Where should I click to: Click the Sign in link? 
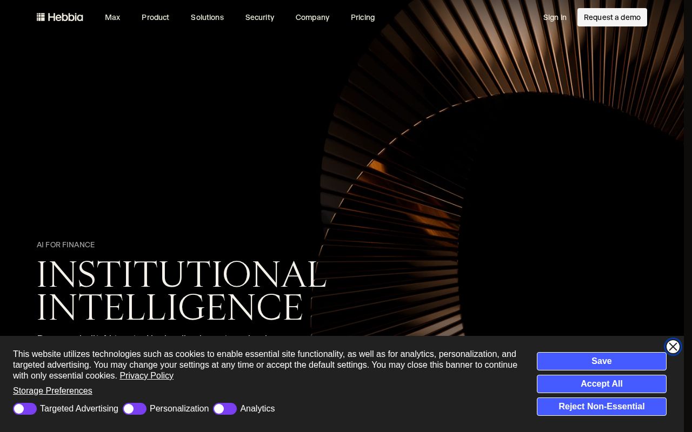click(x=555, y=17)
